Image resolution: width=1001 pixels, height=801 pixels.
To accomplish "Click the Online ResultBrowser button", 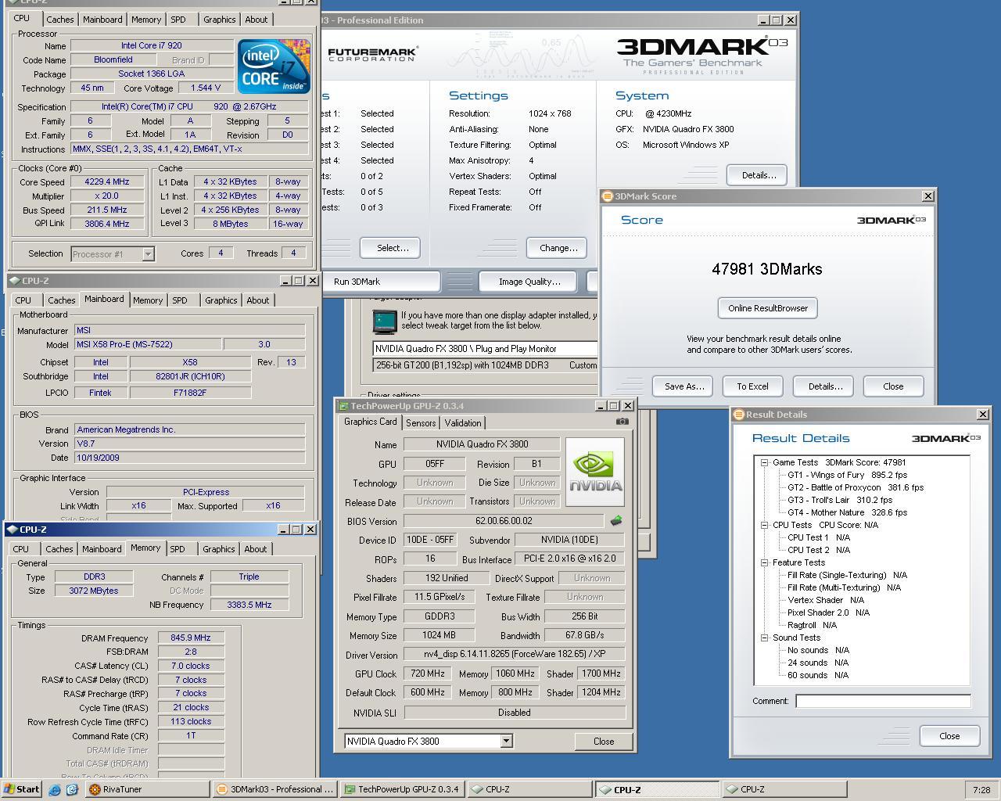I will click(768, 308).
